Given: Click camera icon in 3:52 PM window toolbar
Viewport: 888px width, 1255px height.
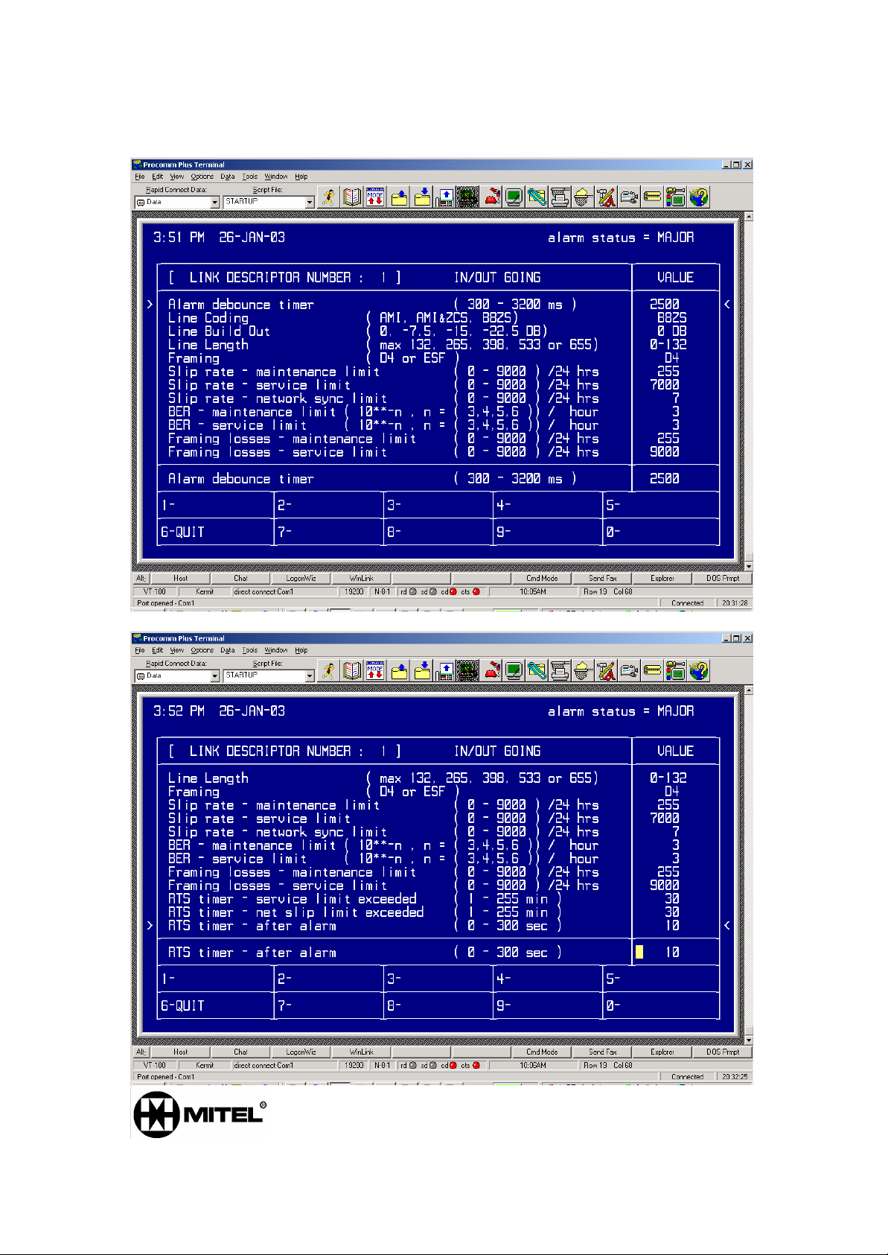Looking at the screenshot, I should tap(629, 671).
